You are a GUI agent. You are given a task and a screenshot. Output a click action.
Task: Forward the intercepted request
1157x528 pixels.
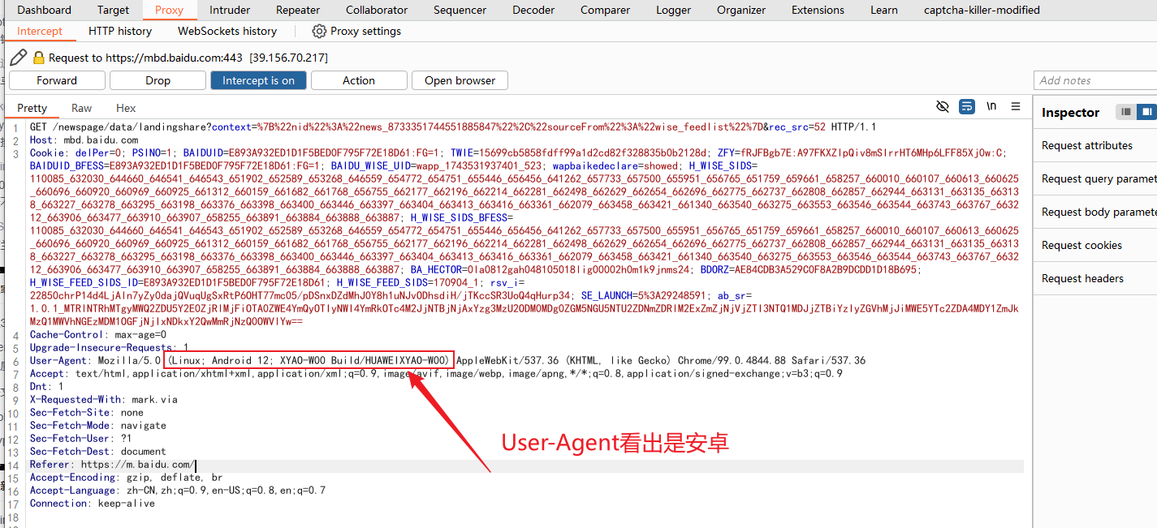57,80
